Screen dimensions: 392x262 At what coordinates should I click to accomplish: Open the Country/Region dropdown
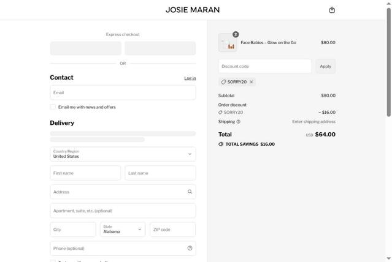click(123, 154)
